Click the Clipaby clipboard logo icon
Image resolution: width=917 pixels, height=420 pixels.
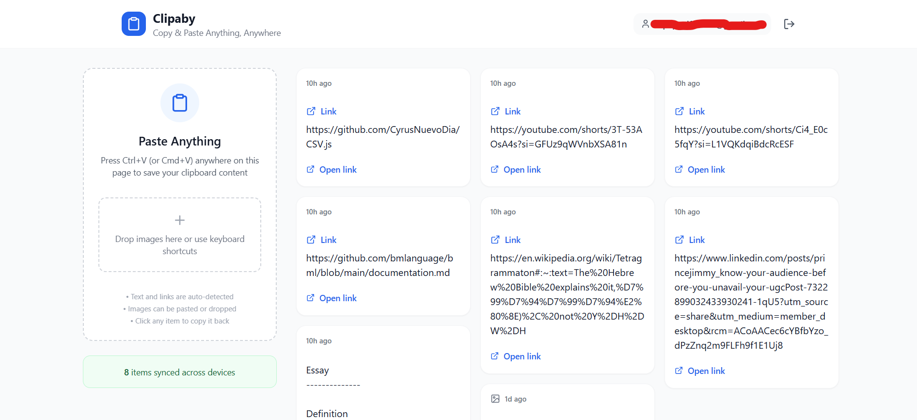(134, 24)
